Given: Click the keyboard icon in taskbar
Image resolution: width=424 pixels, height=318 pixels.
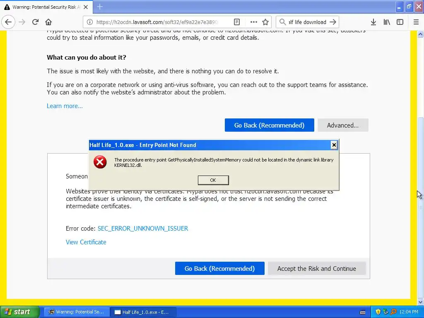Looking at the screenshot, I should (x=363, y=312).
